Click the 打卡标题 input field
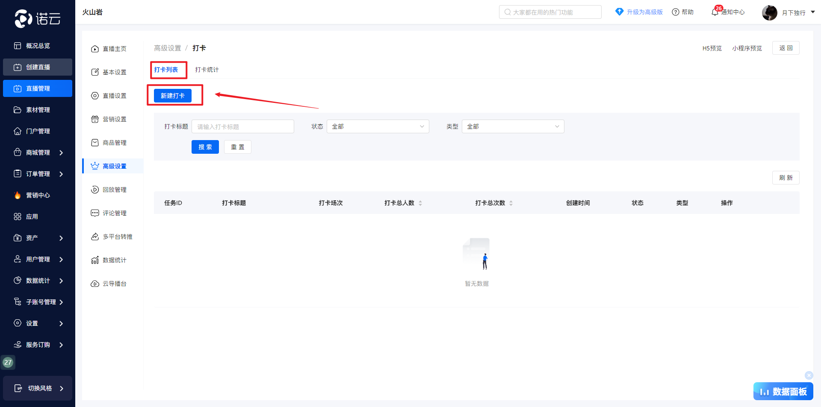Viewport: 821px width, 407px height. (242, 126)
